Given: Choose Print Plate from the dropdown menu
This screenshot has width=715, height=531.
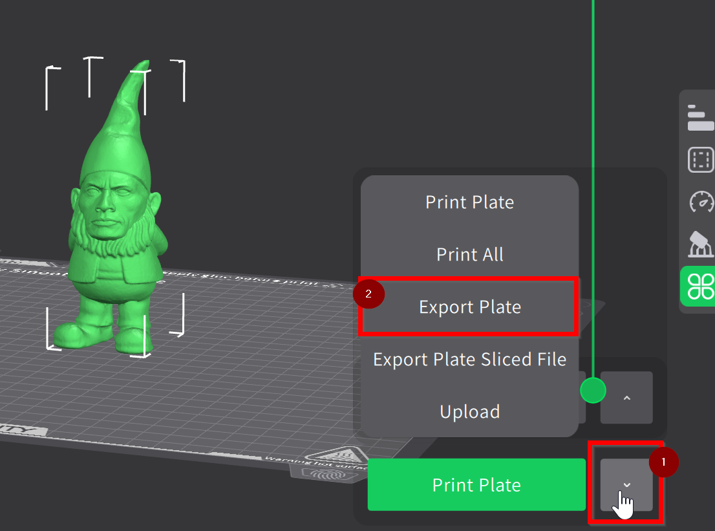Looking at the screenshot, I should point(469,202).
